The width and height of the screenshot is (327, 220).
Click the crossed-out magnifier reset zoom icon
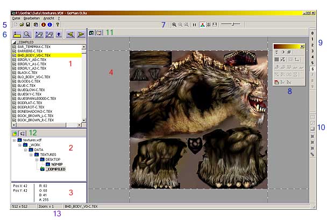coord(187,25)
